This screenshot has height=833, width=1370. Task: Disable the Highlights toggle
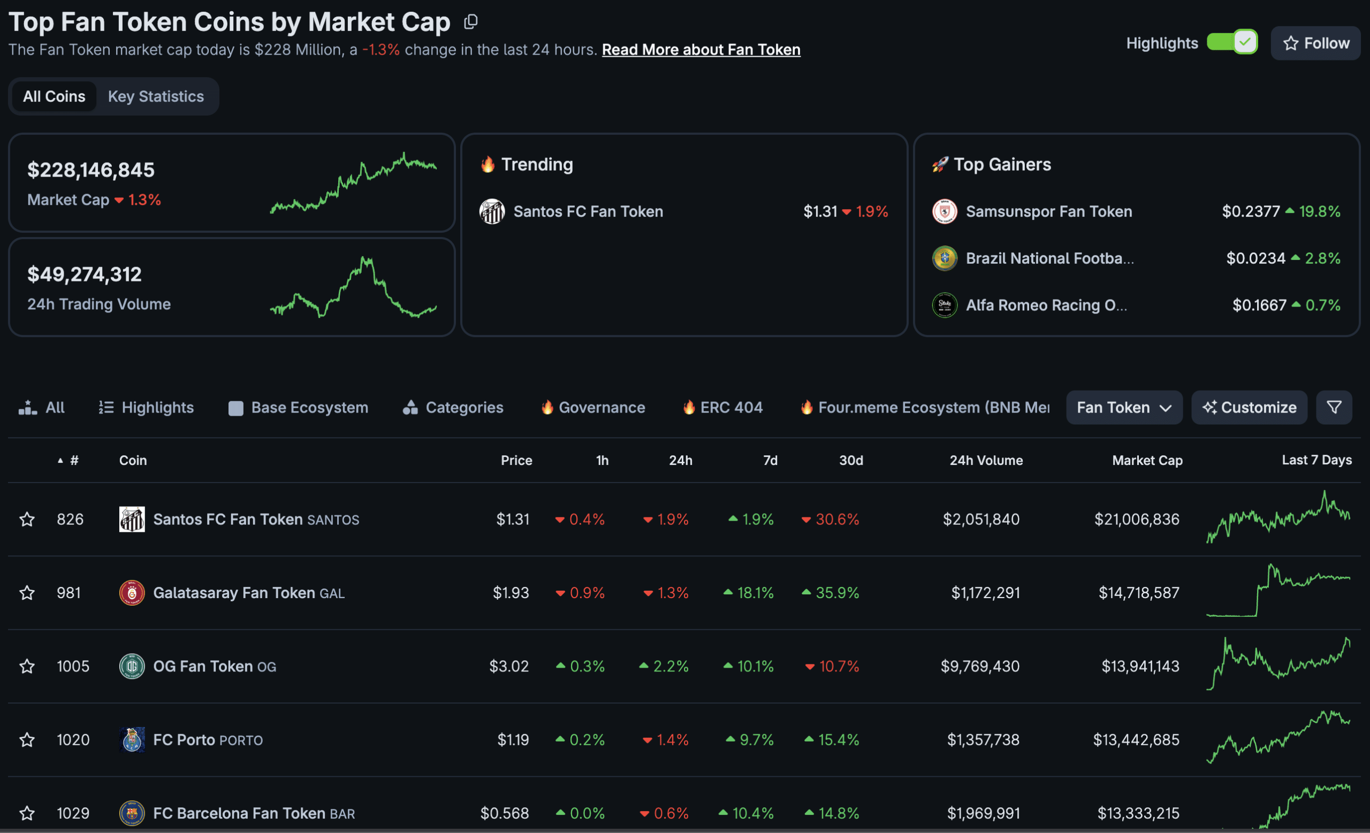coord(1231,42)
